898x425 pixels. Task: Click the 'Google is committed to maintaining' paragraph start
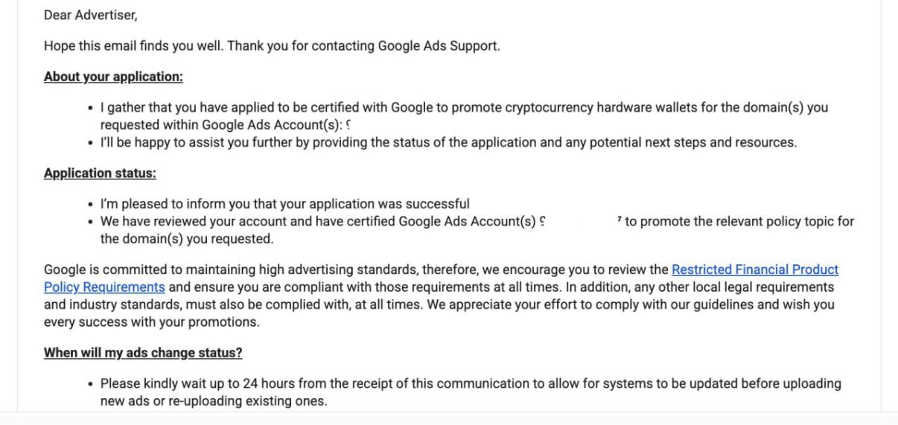(149, 269)
